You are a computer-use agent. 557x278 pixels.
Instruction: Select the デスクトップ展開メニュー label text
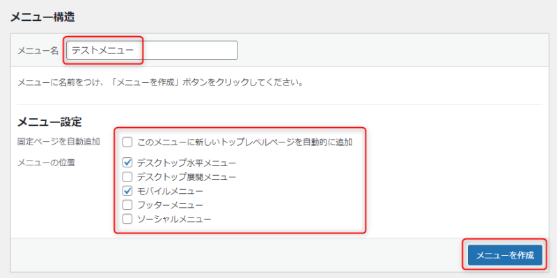coord(187,177)
